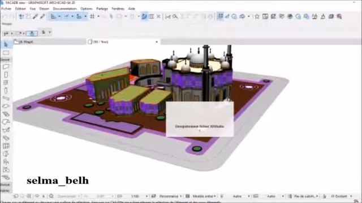Open the Edition menu

[x=20, y=9]
